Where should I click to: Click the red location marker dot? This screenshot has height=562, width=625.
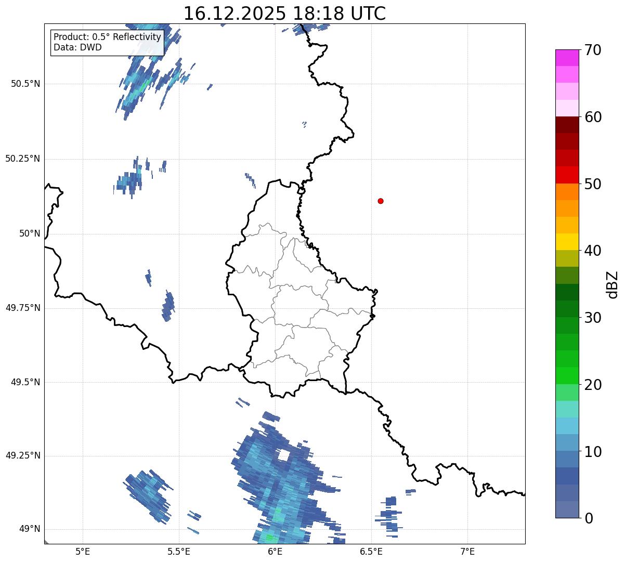381,201
